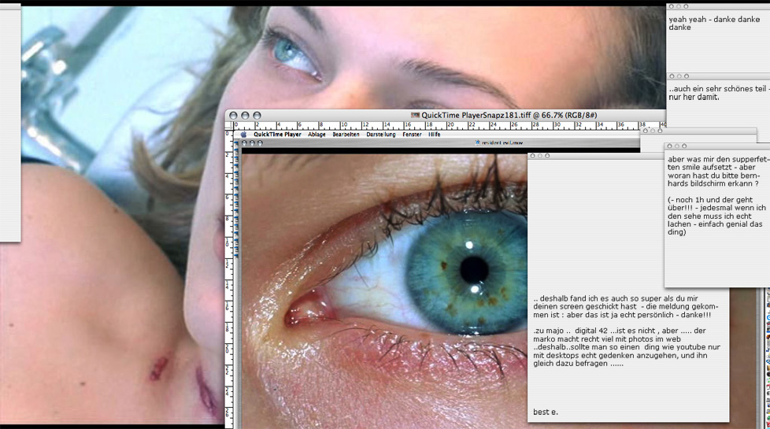Open the Darstellung menu
The image size is (770, 429).
(x=380, y=135)
